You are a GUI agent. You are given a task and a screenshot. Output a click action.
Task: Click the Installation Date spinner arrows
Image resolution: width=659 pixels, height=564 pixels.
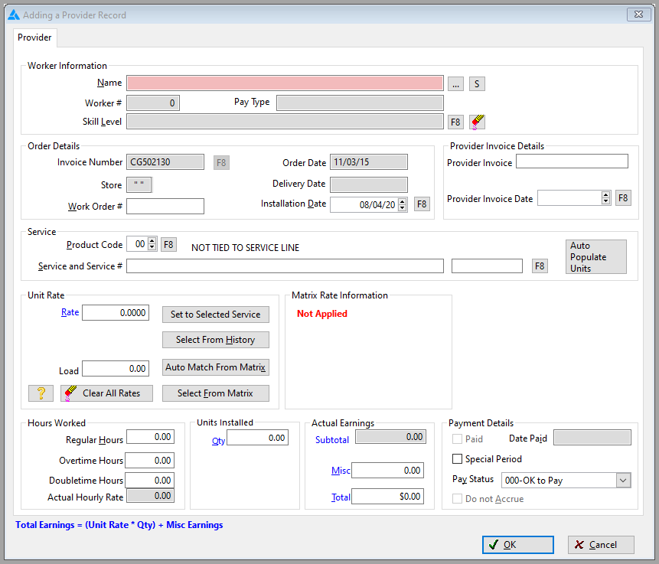coord(403,204)
